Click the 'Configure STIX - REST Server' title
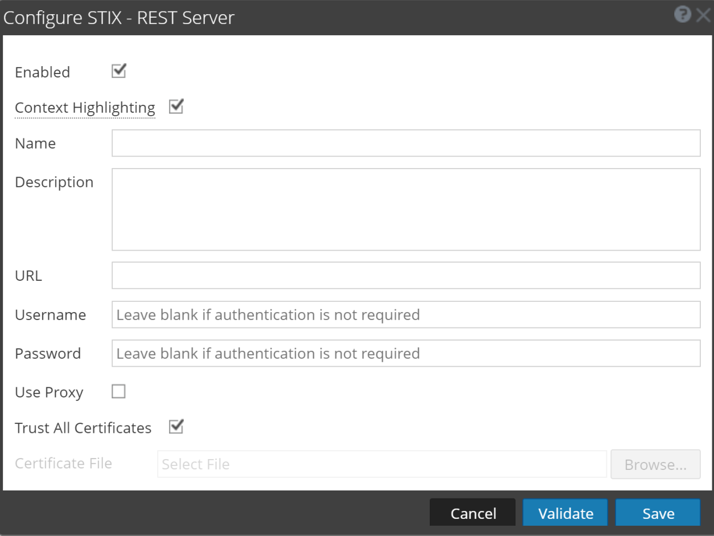 pyautogui.click(x=119, y=18)
